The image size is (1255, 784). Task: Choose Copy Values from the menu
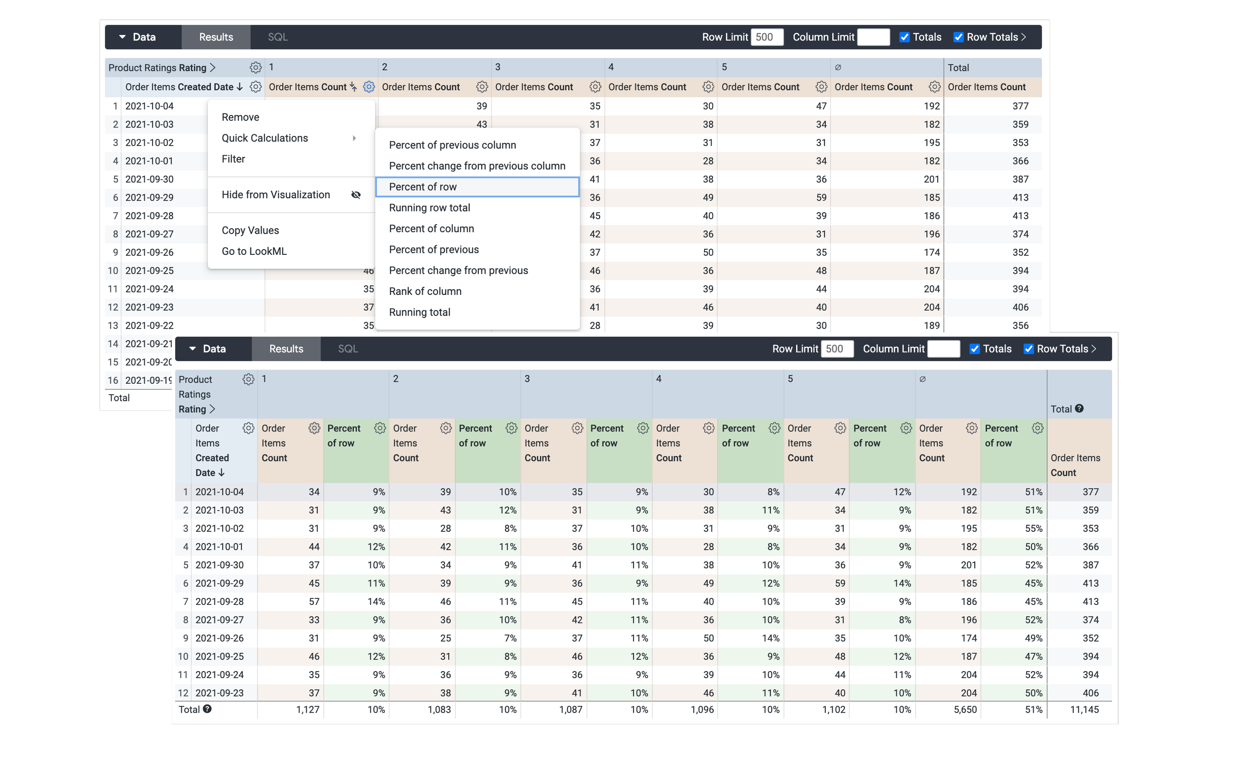pyautogui.click(x=250, y=230)
